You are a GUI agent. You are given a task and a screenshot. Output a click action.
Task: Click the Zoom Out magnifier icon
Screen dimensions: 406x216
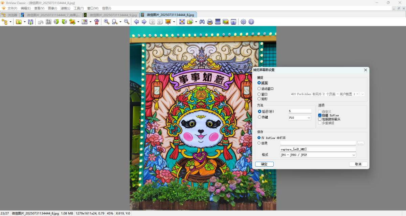coord(127,22)
